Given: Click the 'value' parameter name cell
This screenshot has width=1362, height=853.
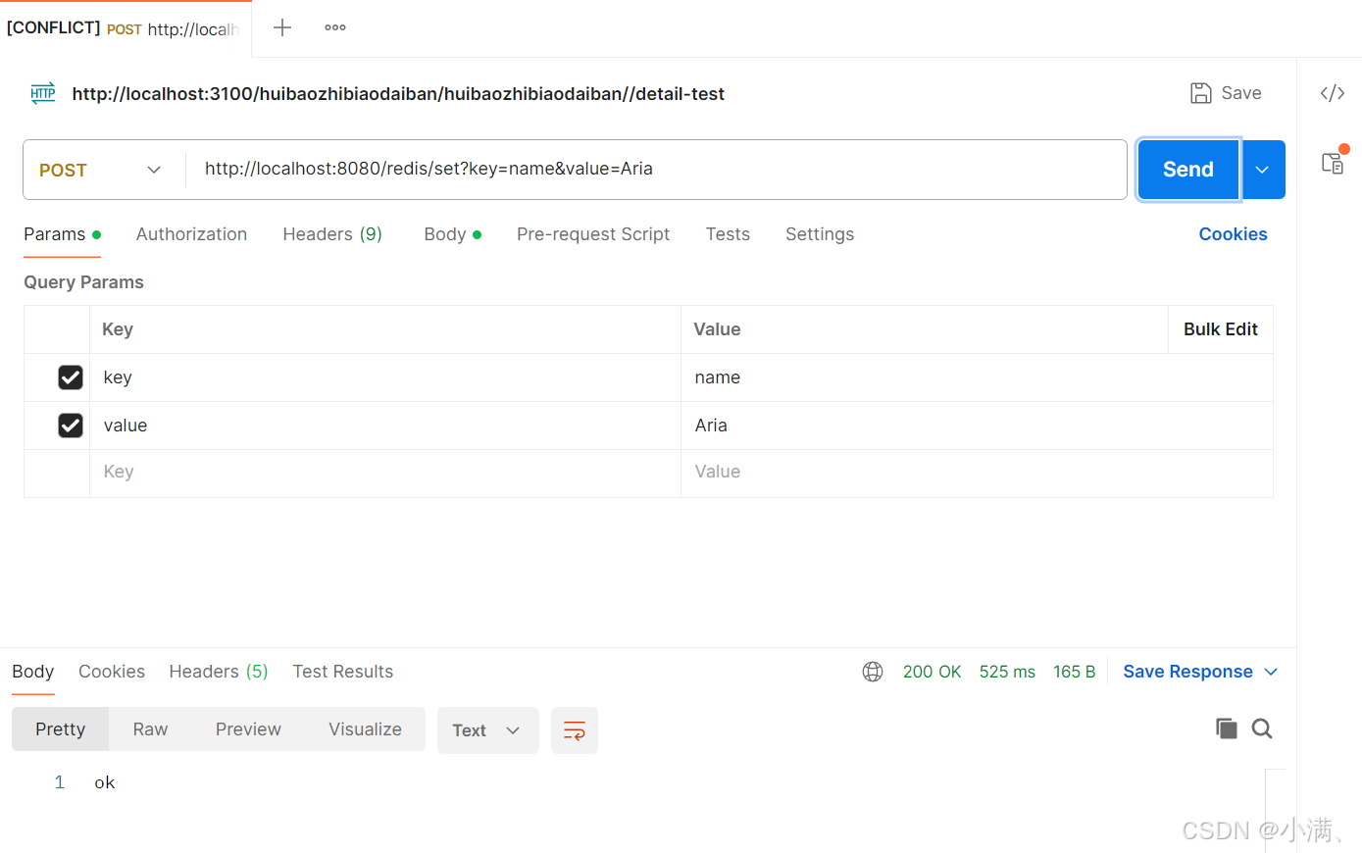Looking at the screenshot, I should [385, 426].
